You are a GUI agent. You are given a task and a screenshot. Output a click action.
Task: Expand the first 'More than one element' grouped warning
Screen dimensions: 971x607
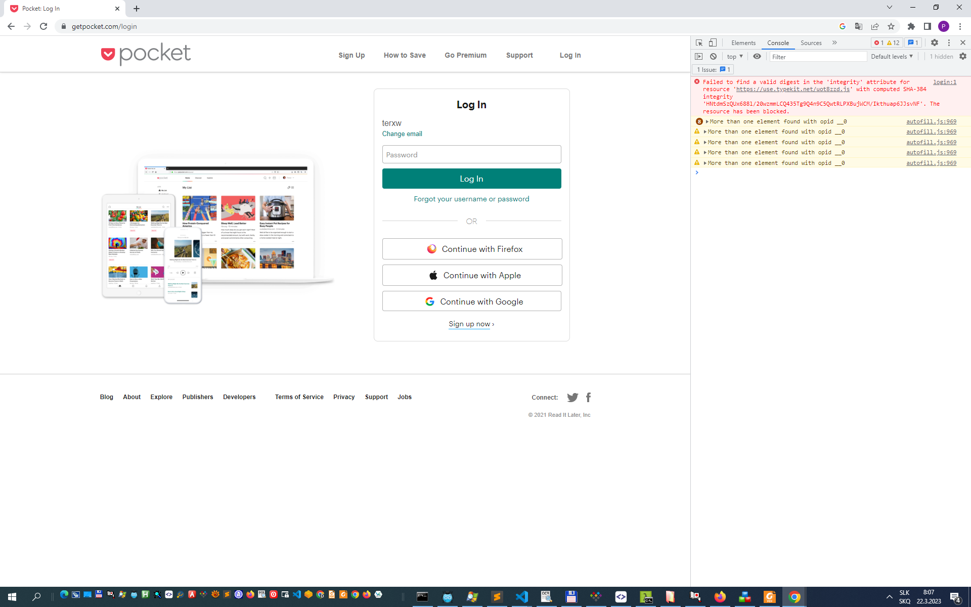click(707, 121)
